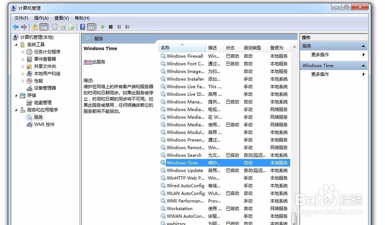Click the Stop Service square icon

(x=111, y=27)
